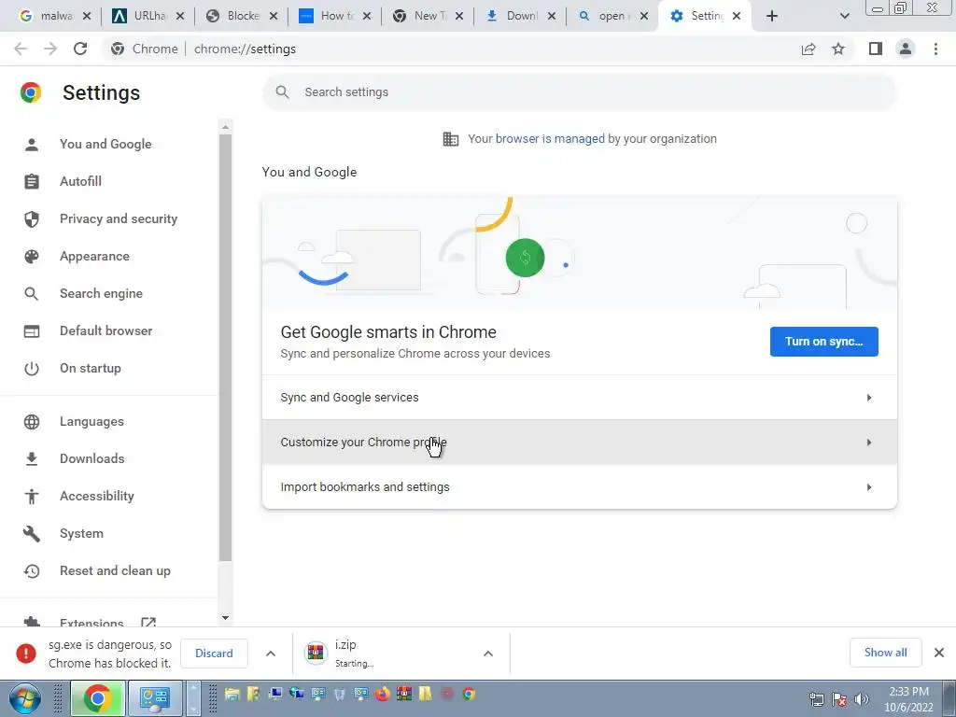Click the red danger warning icon
Image resolution: width=956 pixels, height=717 pixels.
[x=26, y=653]
